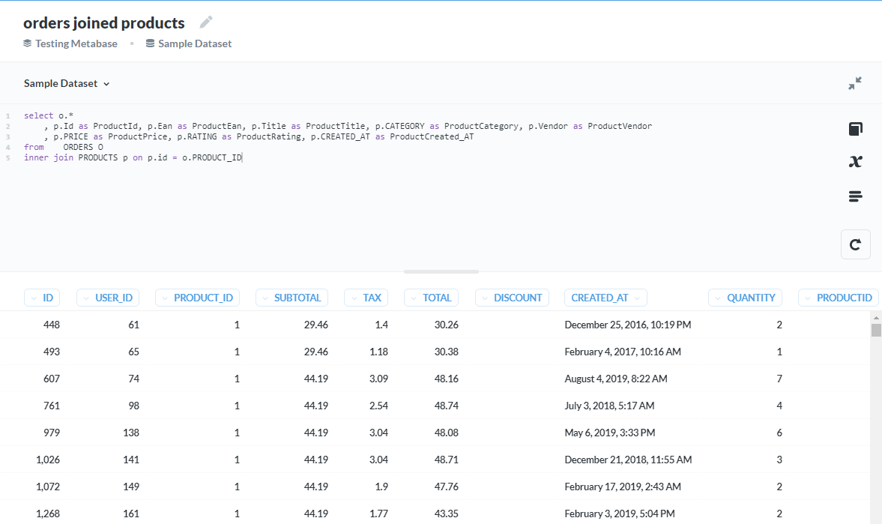Open the variables panel with the x icon
Screen dimensions: 882x524
click(856, 162)
